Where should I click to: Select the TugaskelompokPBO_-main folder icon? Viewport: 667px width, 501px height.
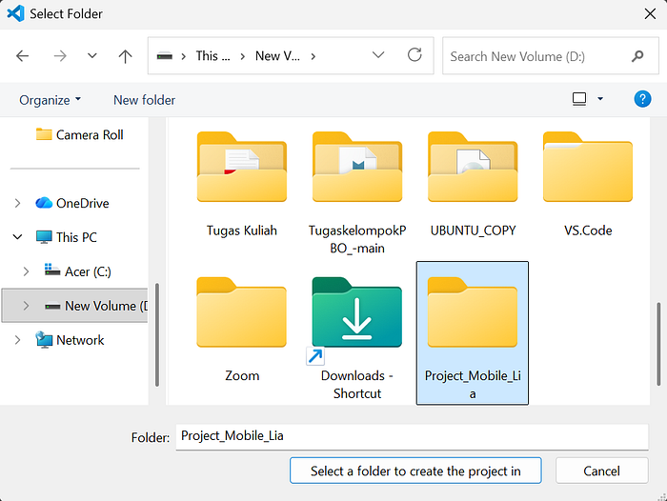tap(357, 167)
